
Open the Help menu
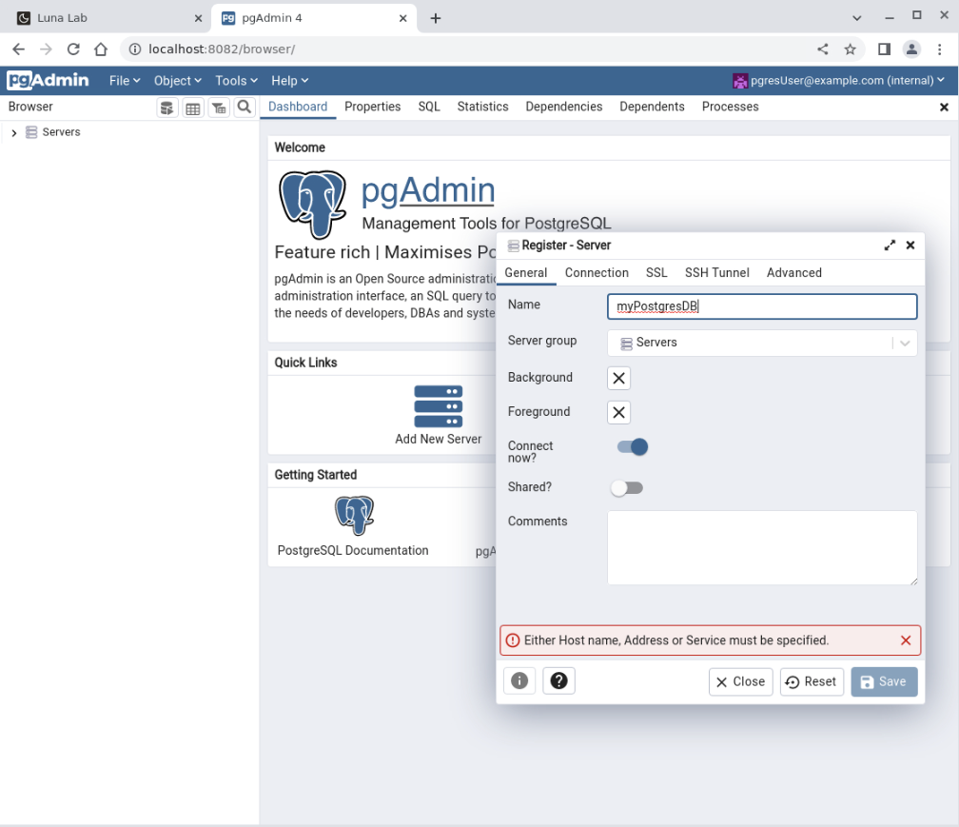point(289,81)
